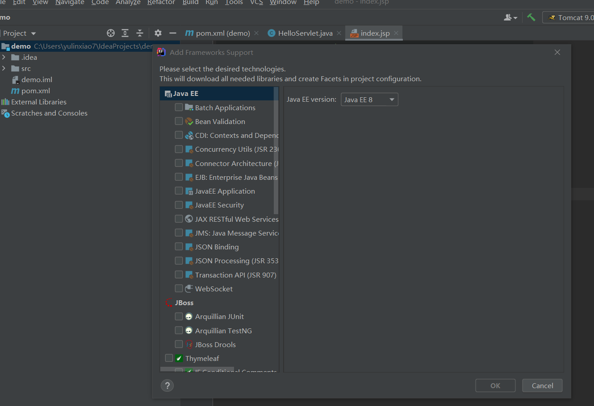The height and width of the screenshot is (406, 594).
Task: Check the EJB: Enterprise Java Beans checkbox
Action: click(179, 177)
